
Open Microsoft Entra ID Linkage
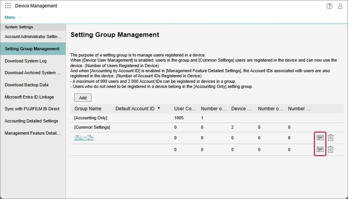point(29,97)
